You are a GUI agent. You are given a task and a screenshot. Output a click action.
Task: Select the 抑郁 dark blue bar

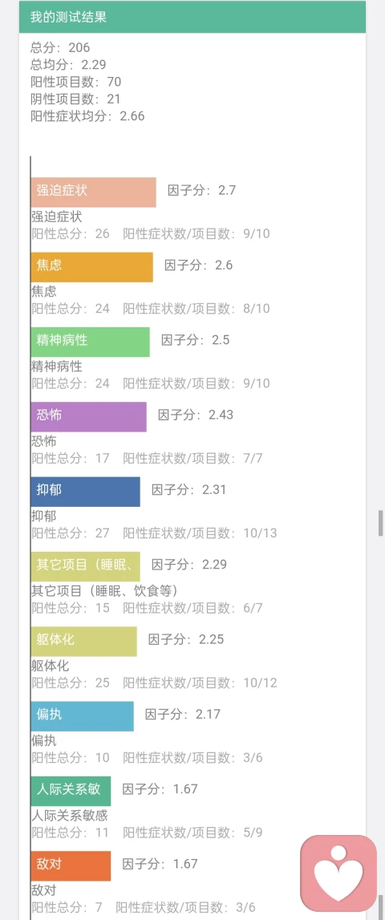[85, 492]
